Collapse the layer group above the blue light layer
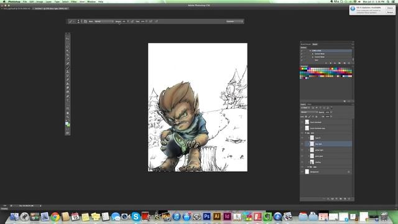Image resolution: width=398 pixels, height=224 pixels. (305, 133)
